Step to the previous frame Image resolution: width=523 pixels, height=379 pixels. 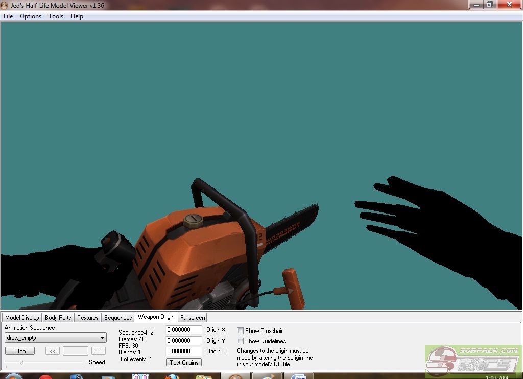pos(53,351)
